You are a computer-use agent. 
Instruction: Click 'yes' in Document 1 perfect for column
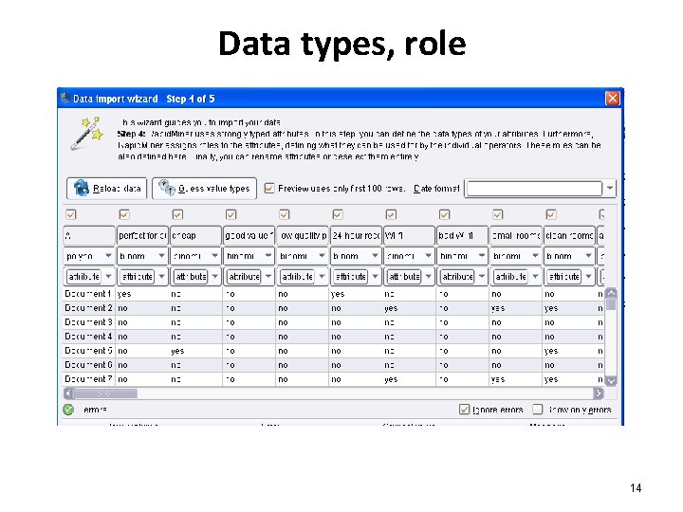point(124,294)
